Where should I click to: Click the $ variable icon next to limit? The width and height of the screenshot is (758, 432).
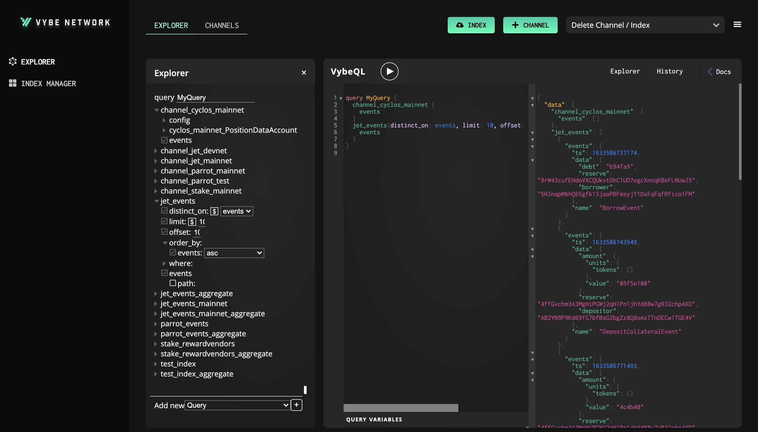(x=192, y=222)
